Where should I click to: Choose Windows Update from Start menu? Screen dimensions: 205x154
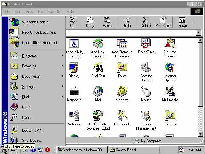(x=37, y=22)
